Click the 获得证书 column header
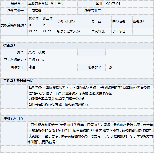Image resolution: width=154 pixels, height=153 pixels. (119, 21)
